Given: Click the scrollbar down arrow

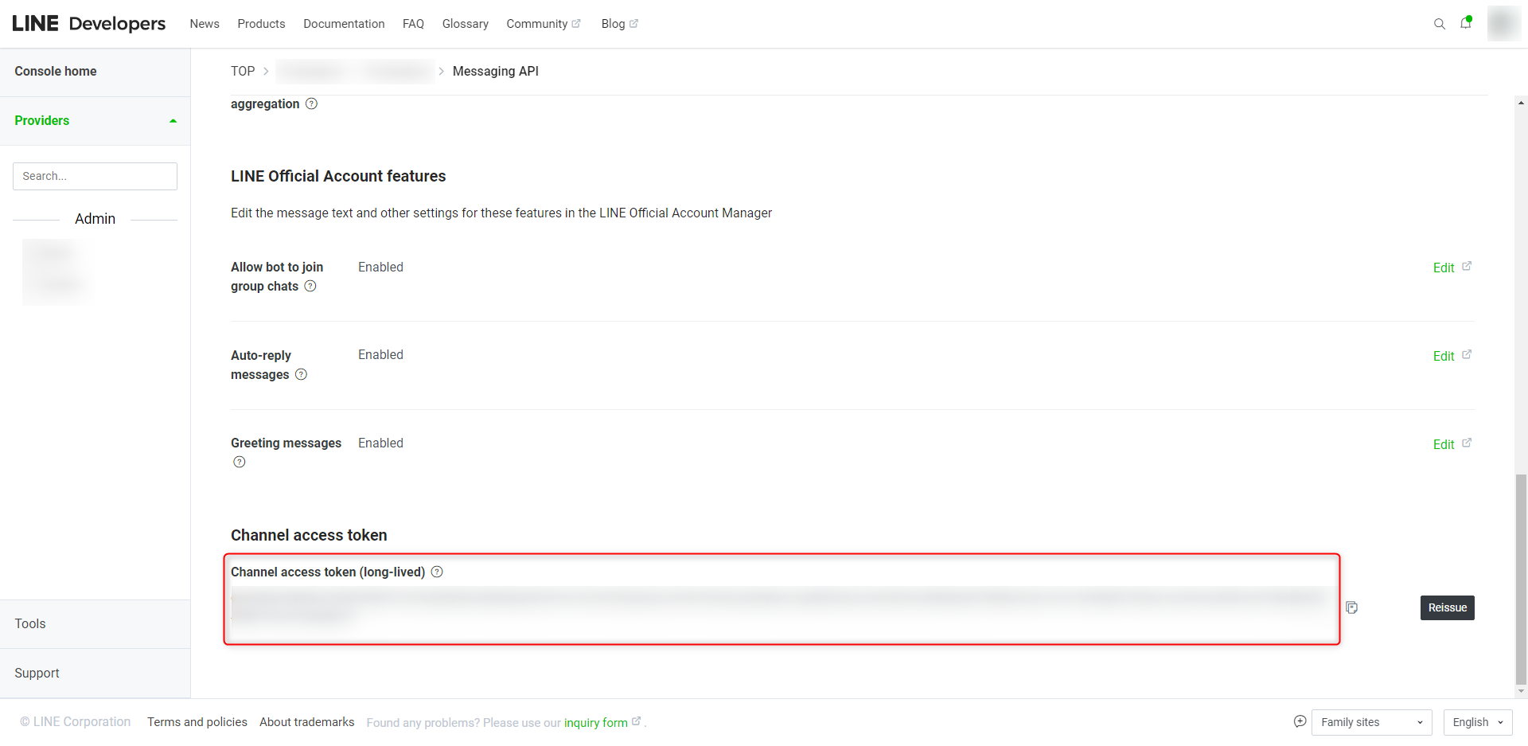Looking at the screenshot, I should coord(1521,692).
